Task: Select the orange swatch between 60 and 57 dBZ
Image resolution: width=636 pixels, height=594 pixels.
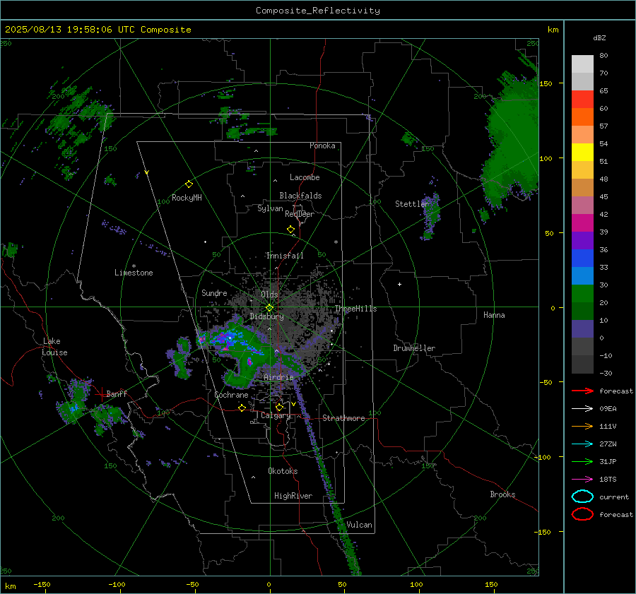Action: 582,117
